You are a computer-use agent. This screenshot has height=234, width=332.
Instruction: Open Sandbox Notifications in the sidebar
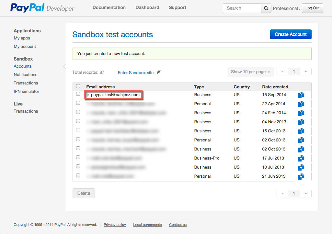click(25, 75)
